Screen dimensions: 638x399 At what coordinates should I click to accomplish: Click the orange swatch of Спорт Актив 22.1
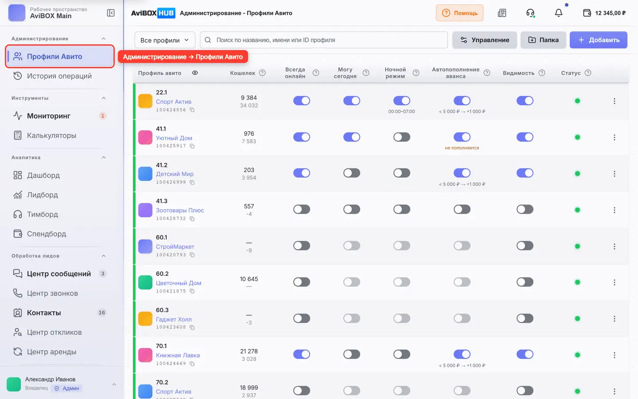(x=145, y=101)
